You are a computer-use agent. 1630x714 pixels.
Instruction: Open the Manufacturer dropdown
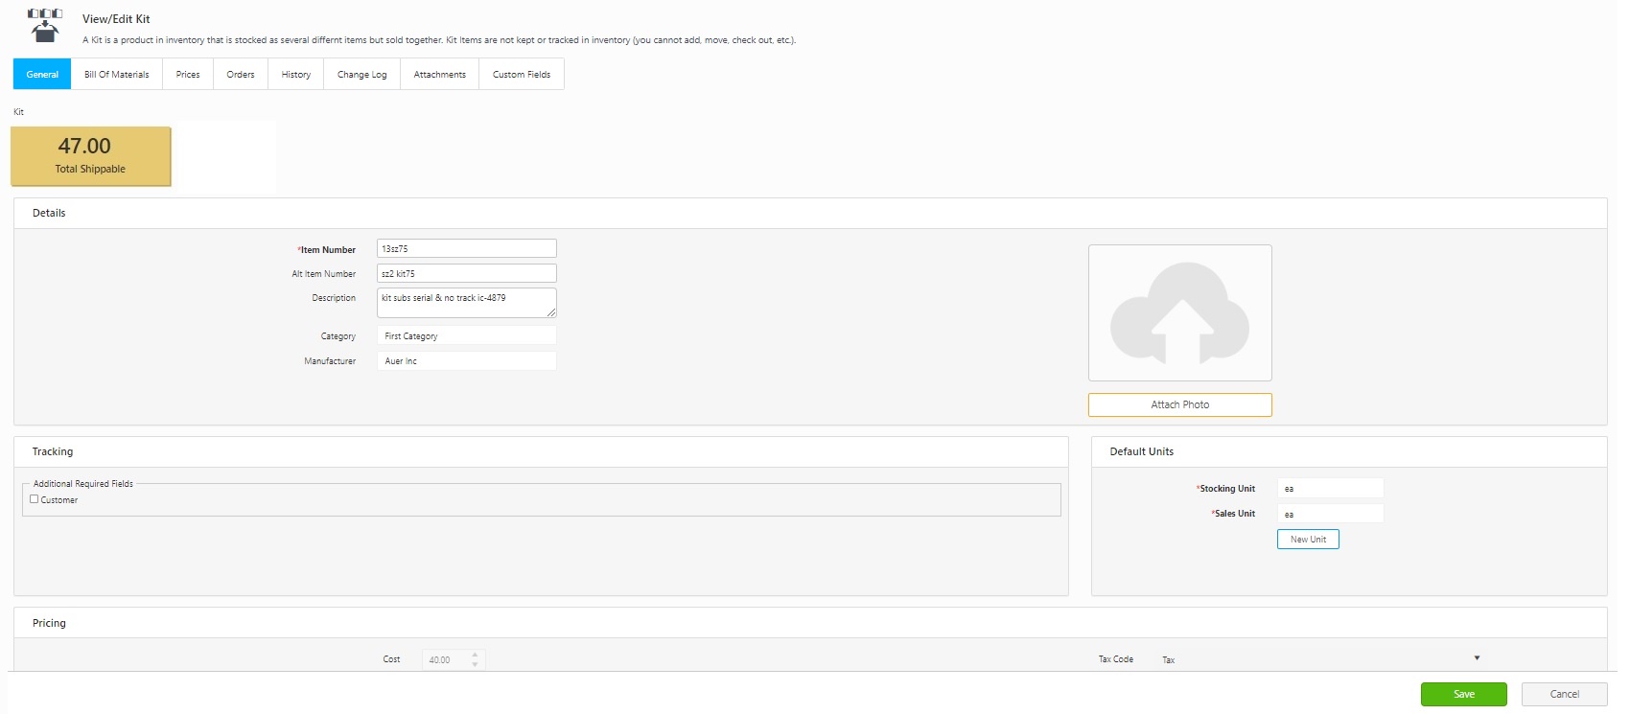click(x=466, y=361)
